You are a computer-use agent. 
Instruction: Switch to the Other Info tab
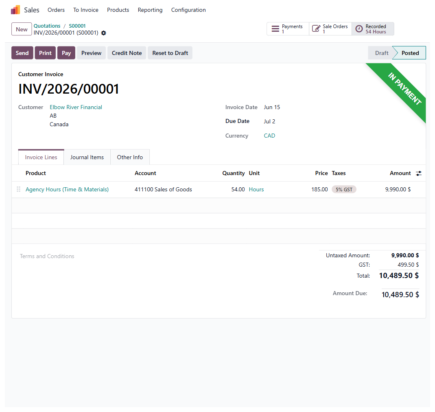point(130,157)
